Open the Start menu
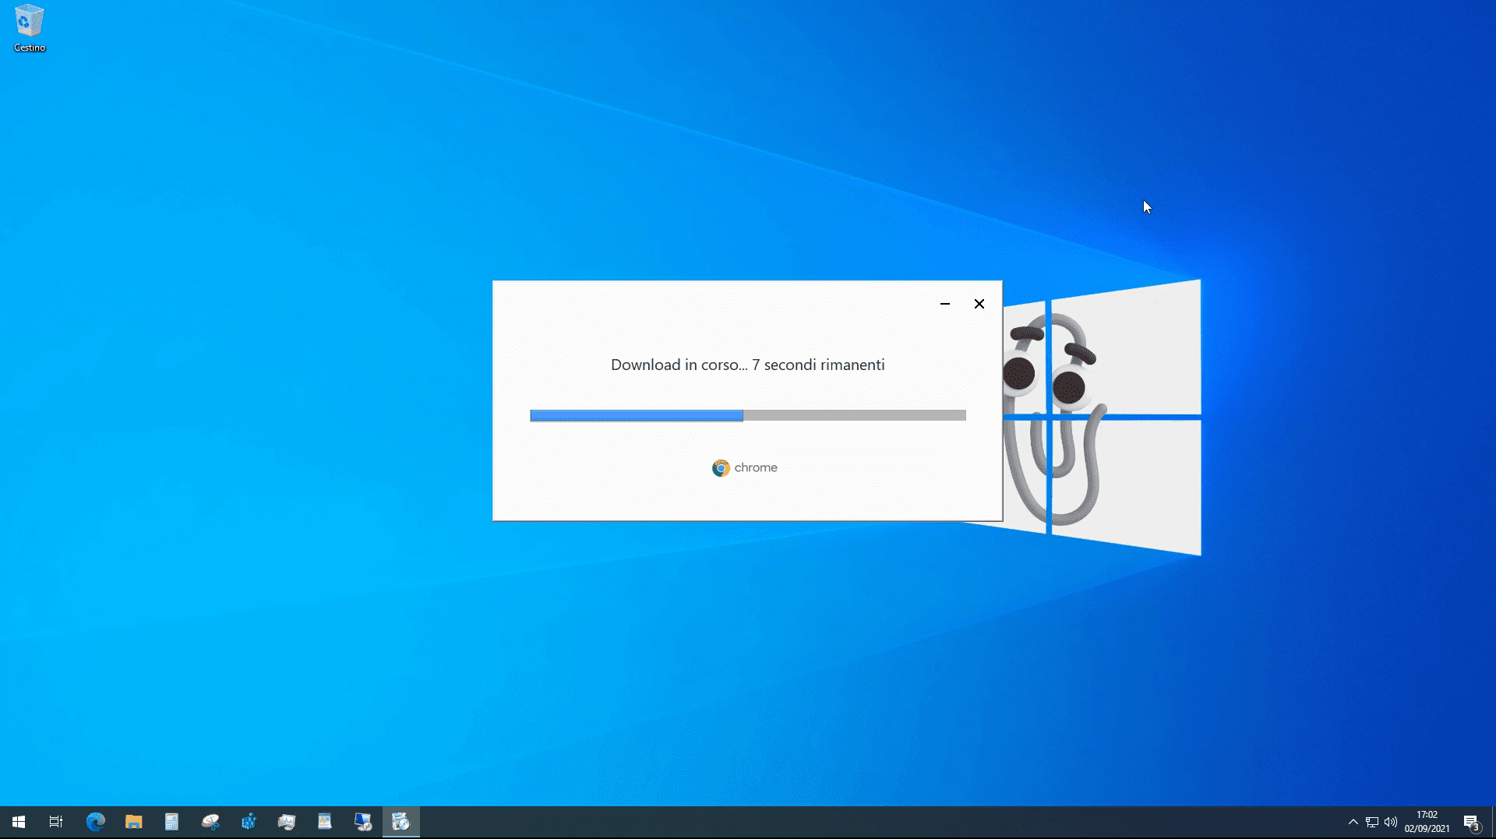The image size is (1496, 839). pos(19,822)
